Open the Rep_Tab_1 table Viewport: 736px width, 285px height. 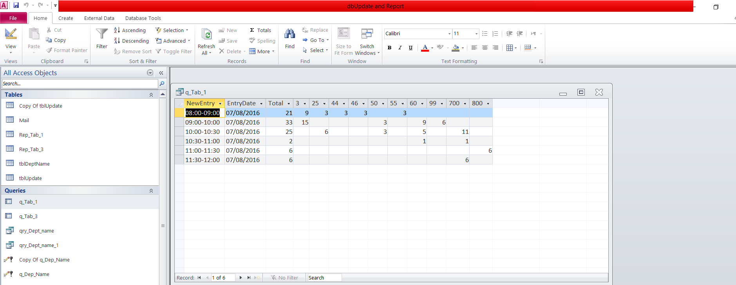[31, 135]
